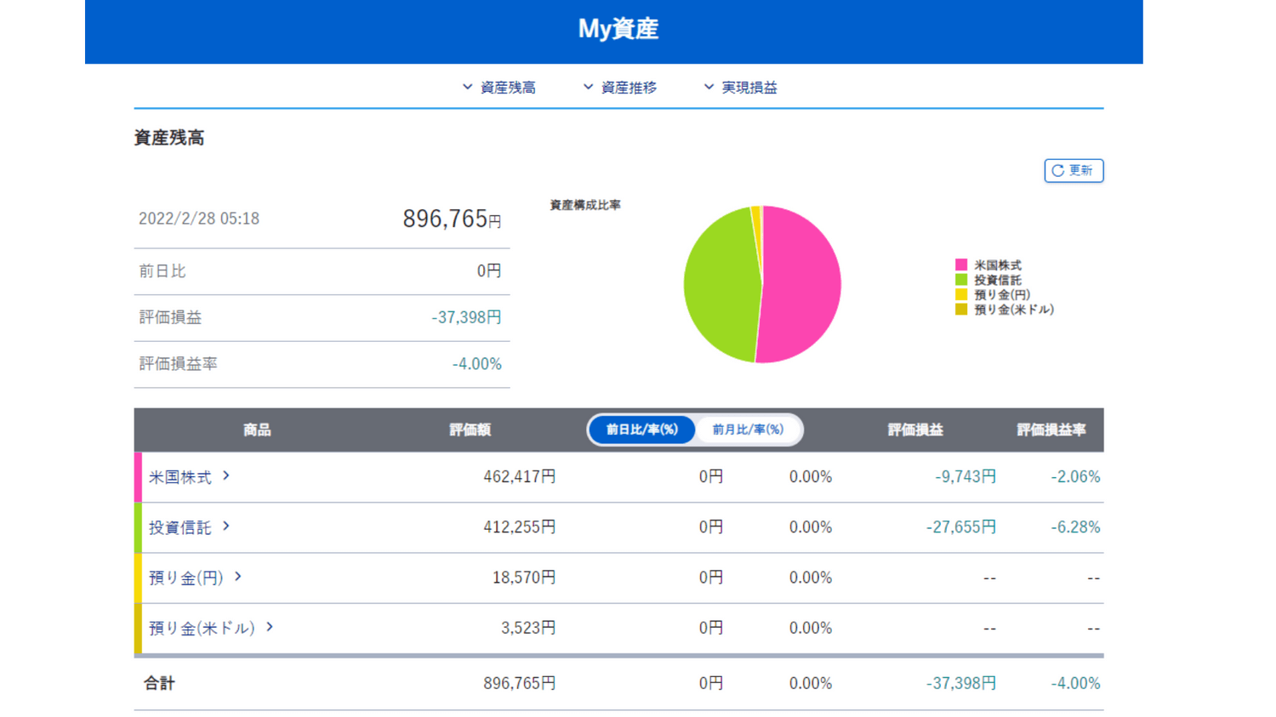1276x717 pixels.
Task: Expand chevron beside 実現損益
Action: coord(709,87)
